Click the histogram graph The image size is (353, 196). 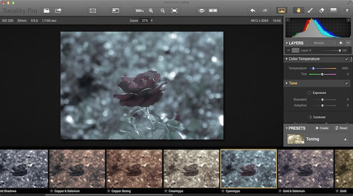[x=318, y=28]
